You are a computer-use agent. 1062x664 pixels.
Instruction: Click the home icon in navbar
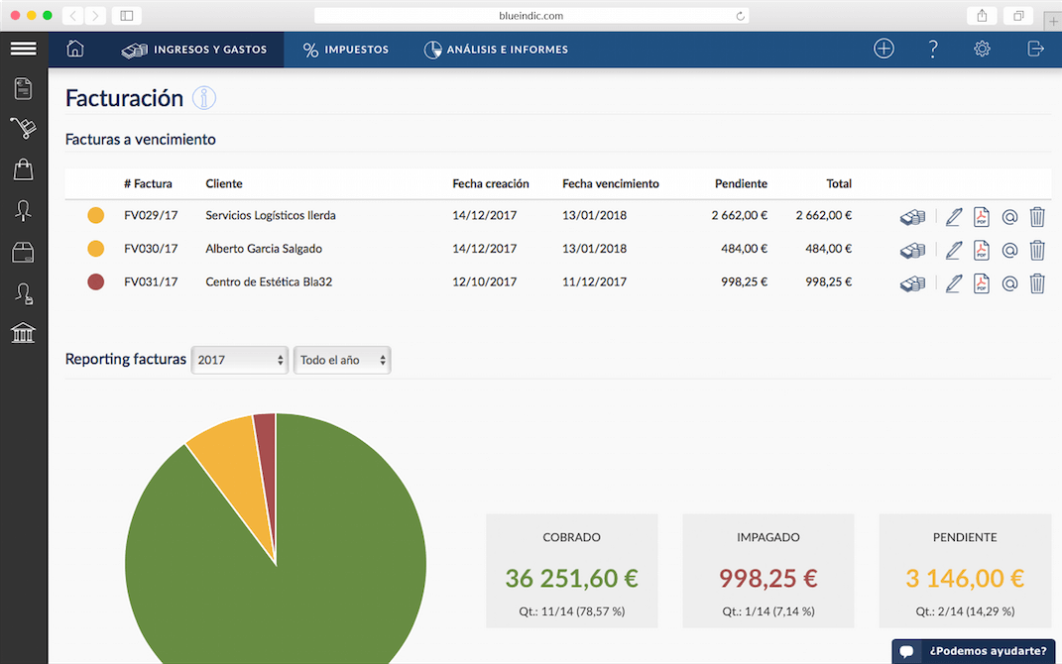pyautogui.click(x=75, y=49)
